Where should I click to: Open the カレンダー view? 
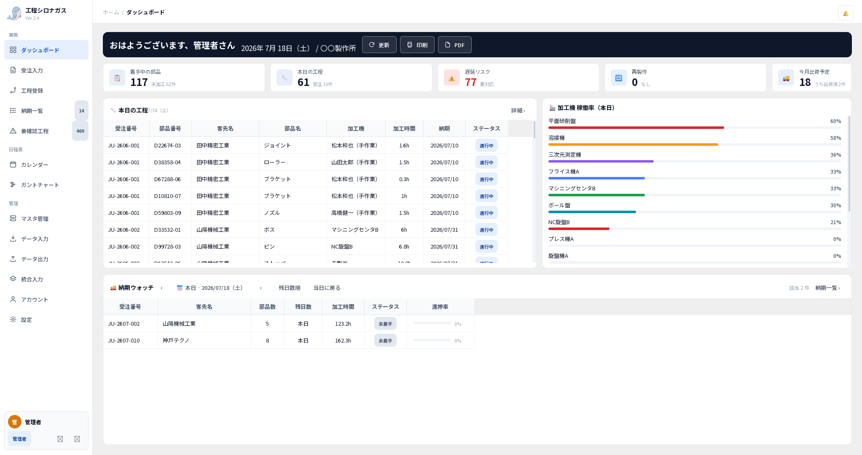pyautogui.click(x=46, y=164)
